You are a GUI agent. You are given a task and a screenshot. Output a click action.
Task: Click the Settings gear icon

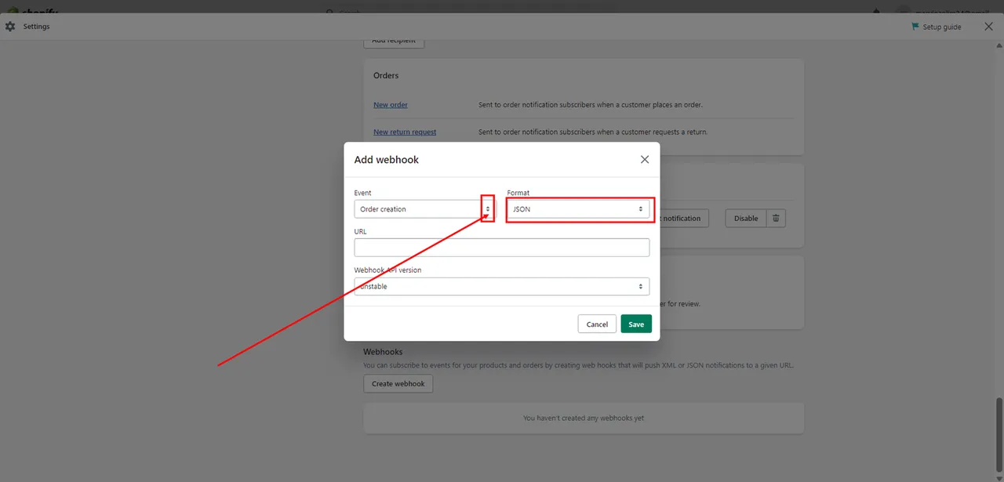point(10,27)
